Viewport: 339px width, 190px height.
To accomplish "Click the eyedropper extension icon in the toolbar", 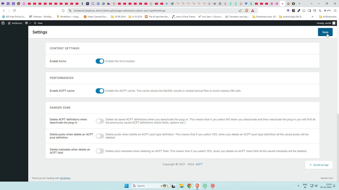I will click(x=299, y=11).
